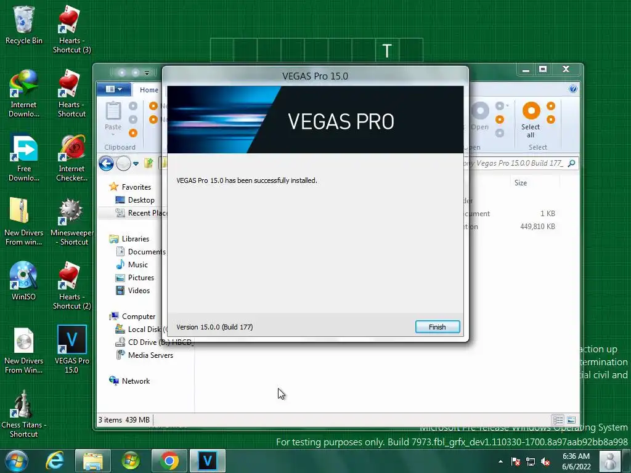The width and height of the screenshot is (631, 473).
Task: Select Local Disk in the navigation pane
Action: pyautogui.click(x=141, y=329)
